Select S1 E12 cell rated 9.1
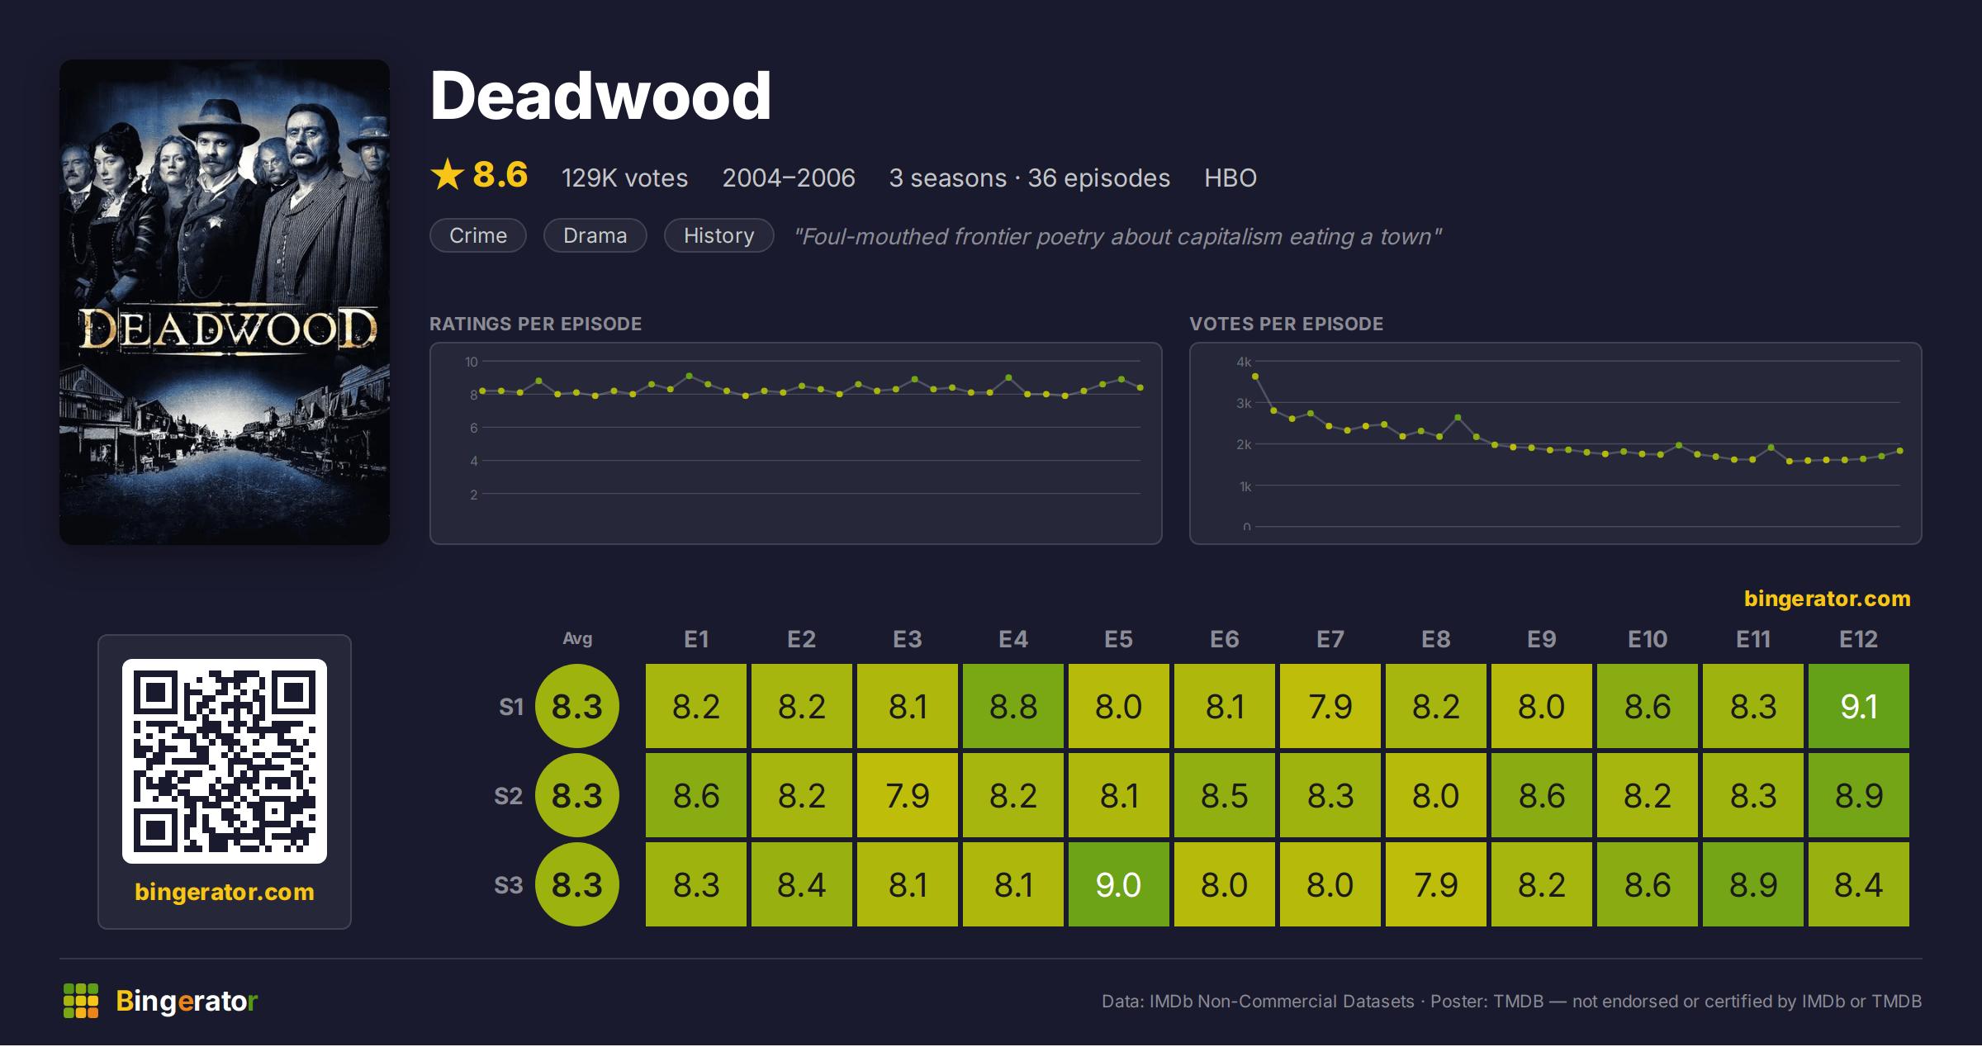1982x1047 pixels. point(1859,707)
